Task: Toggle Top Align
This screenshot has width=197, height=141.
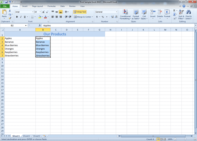Action: [x=53, y=12]
